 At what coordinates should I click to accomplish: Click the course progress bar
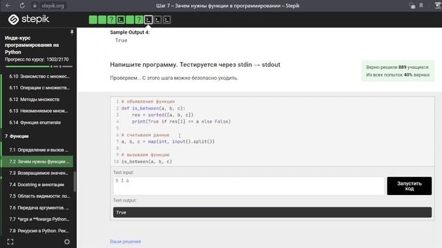pos(39,67)
